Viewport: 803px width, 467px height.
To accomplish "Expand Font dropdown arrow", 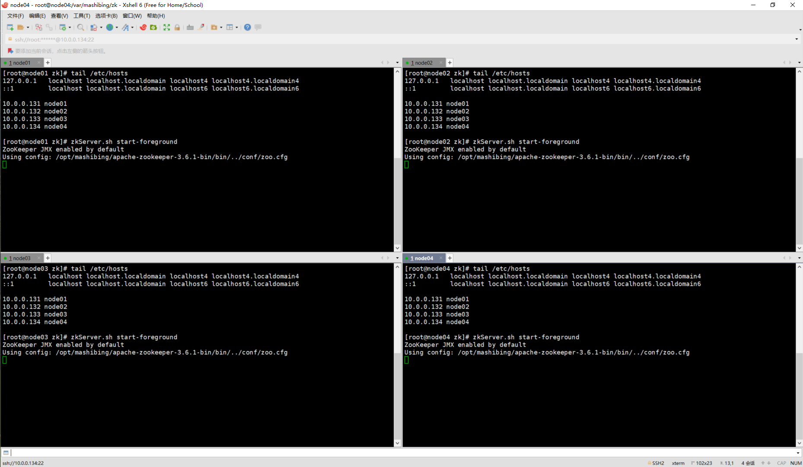I will coord(132,27).
